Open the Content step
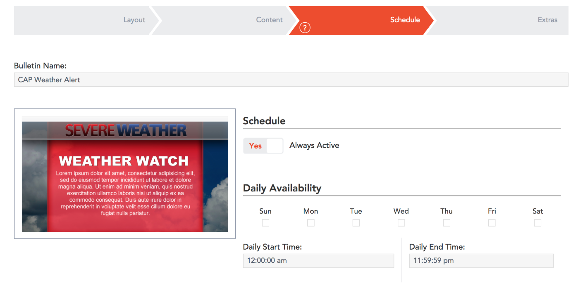Screen dimensions: 578x283 tap(269, 19)
